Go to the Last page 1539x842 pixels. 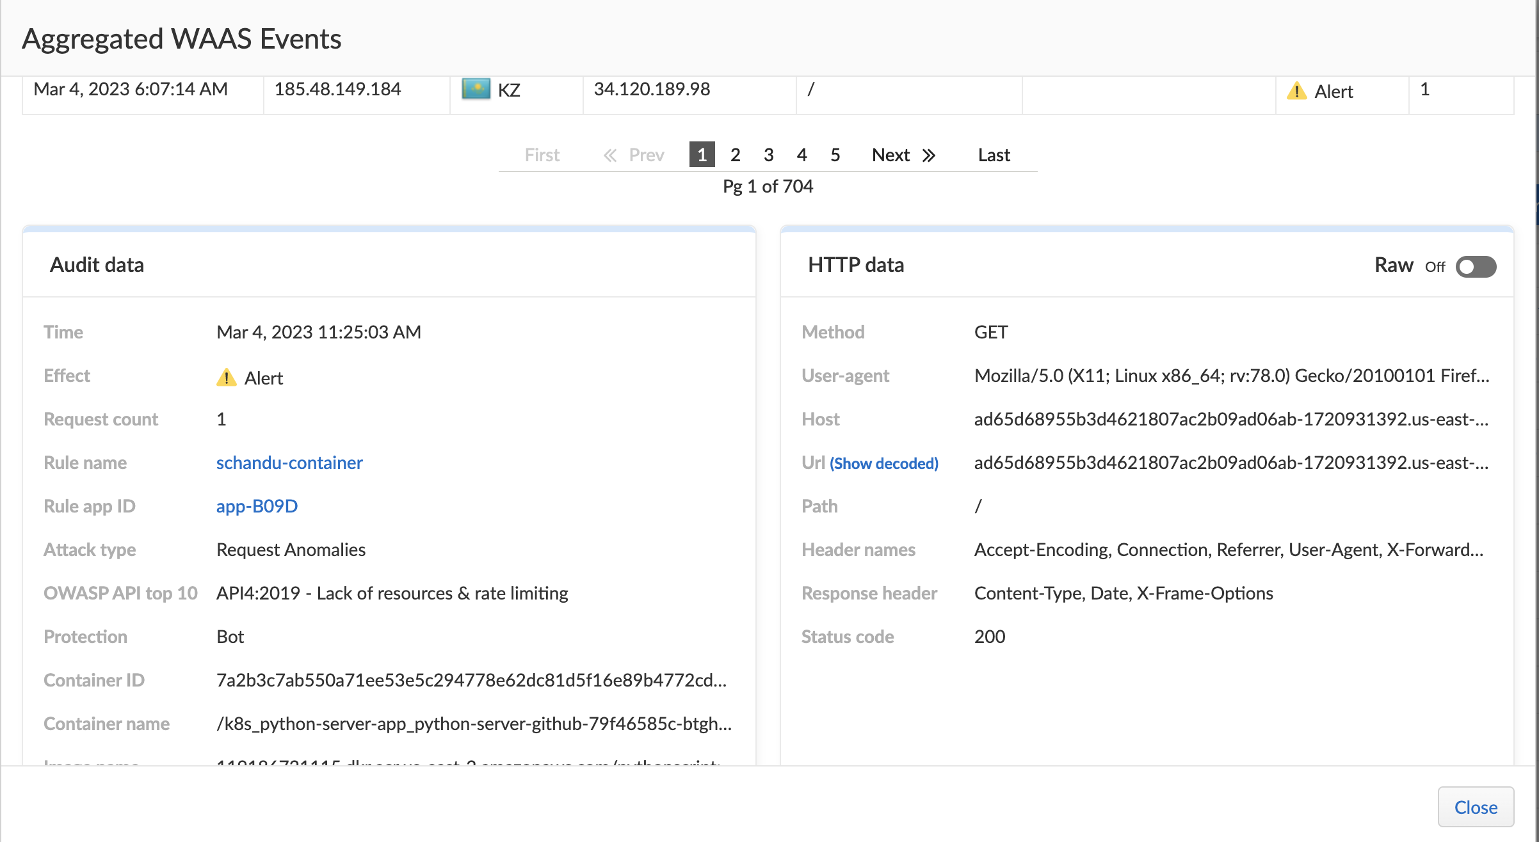(994, 155)
